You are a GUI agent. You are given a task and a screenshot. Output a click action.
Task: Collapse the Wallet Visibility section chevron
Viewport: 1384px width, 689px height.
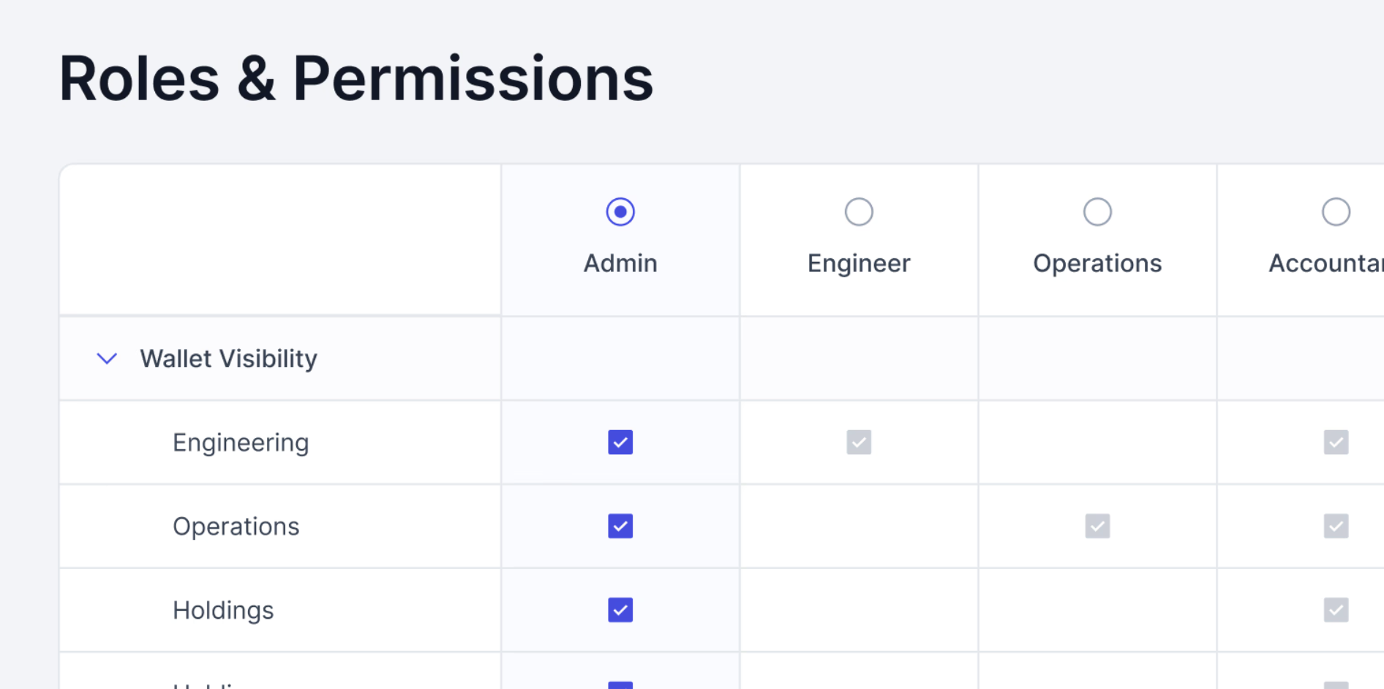coord(107,358)
